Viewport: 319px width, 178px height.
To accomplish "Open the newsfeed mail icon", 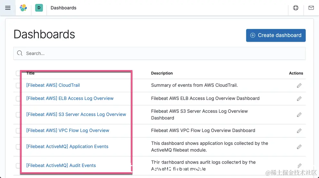I will [x=311, y=8].
